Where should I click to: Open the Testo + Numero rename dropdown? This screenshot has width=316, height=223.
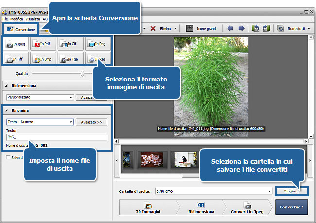click(70, 122)
